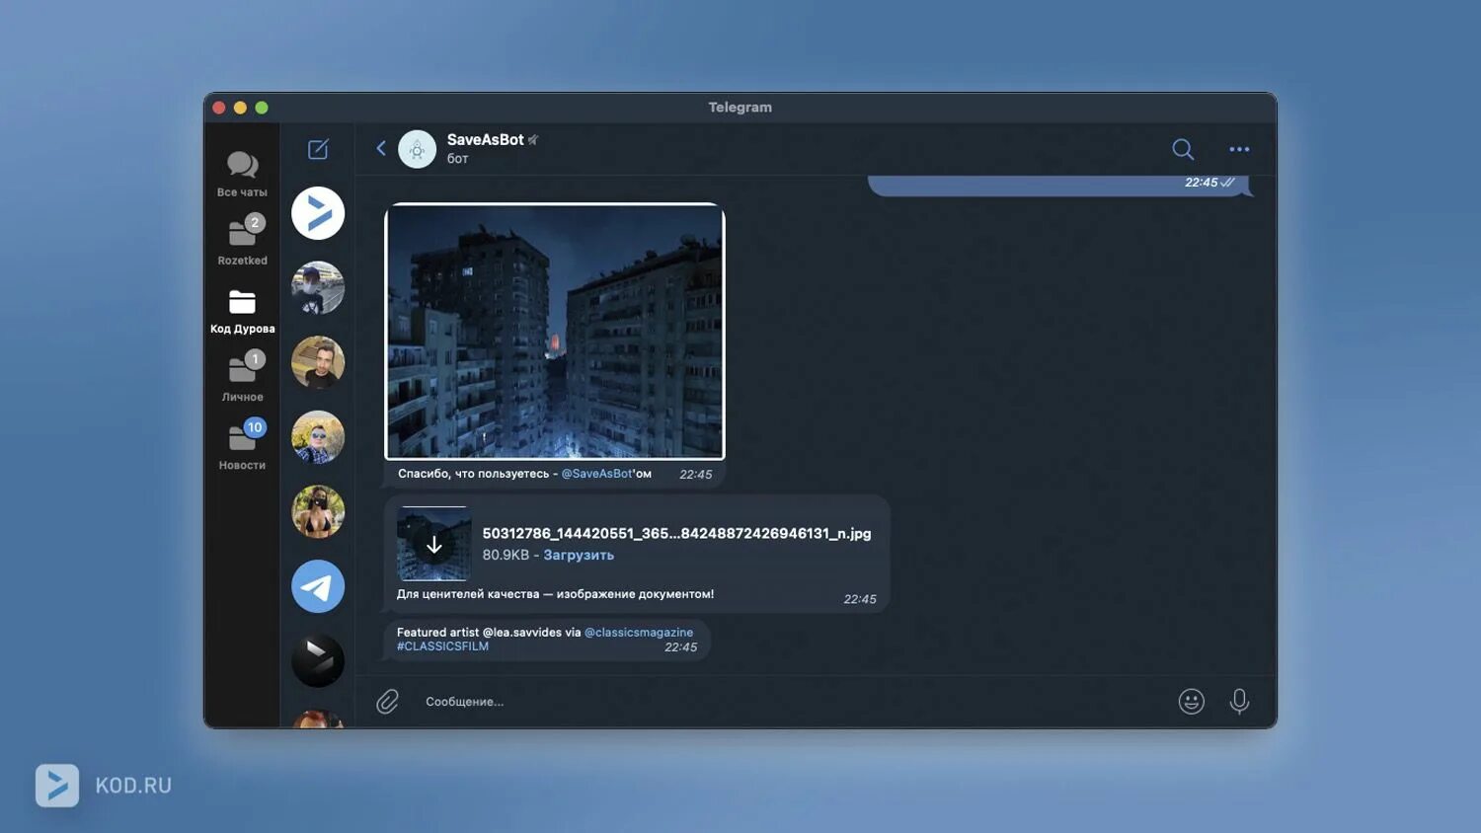The image size is (1481, 833).
Task: Open chat with bearded man avatar
Action: [318, 362]
